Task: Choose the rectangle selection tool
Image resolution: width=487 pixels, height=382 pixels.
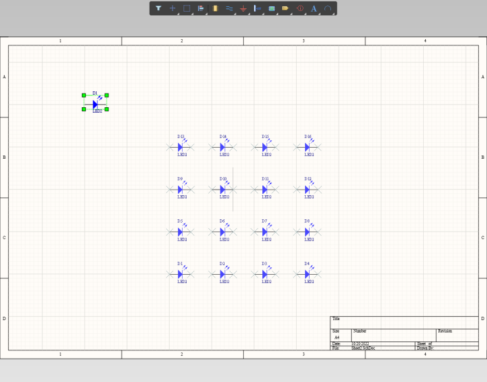Action: tap(187, 8)
